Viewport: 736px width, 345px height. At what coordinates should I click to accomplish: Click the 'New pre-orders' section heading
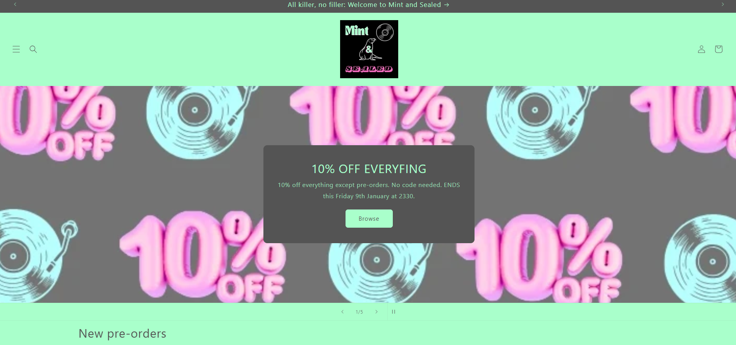(122, 333)
